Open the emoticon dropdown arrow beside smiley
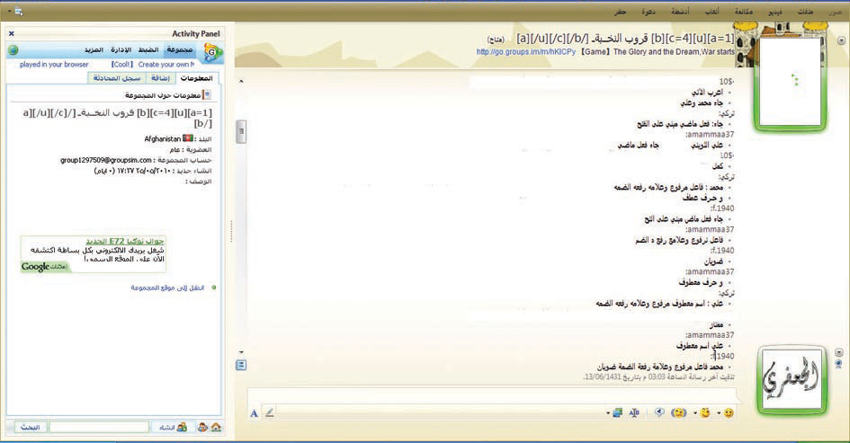The image size is (850, 443). pos(718,412)
